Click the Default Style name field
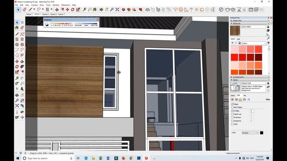The width and height of the screenshot is (287, 161). coord(253,83)
